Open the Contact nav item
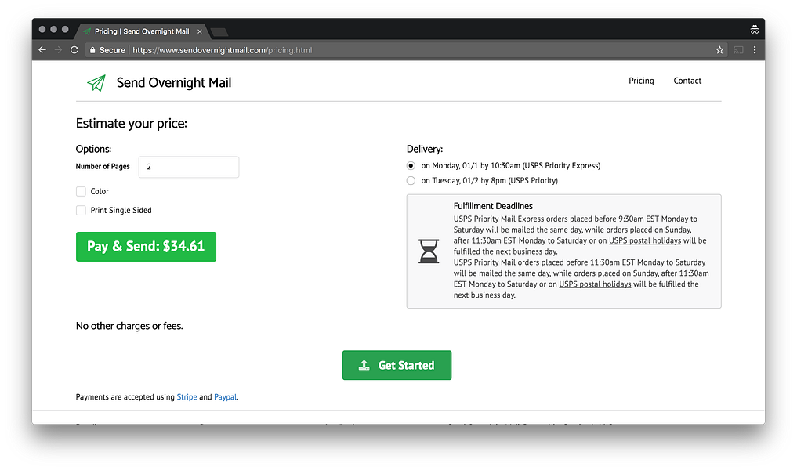This screenshot has height=470, width=797. pos(687,81)
